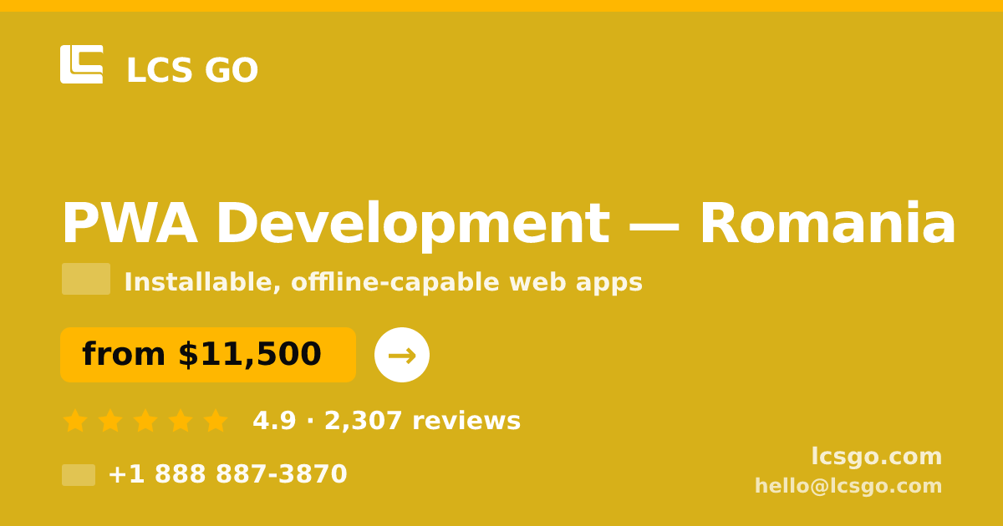The height and width of the screenshot is (526, 1003).
Task: Click the hello@lcsgo.com email address
Action: (x=848, y=487)
